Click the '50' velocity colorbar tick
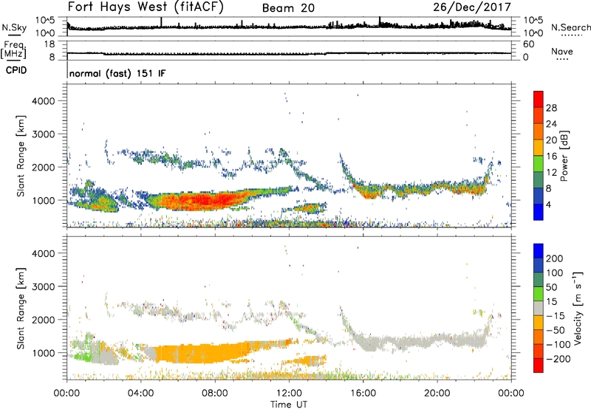 (x=551, y=287)
